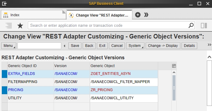Open the SAP Business Client menu icon
Viewport: 212px width, 111px height.
tap(4, 4)
